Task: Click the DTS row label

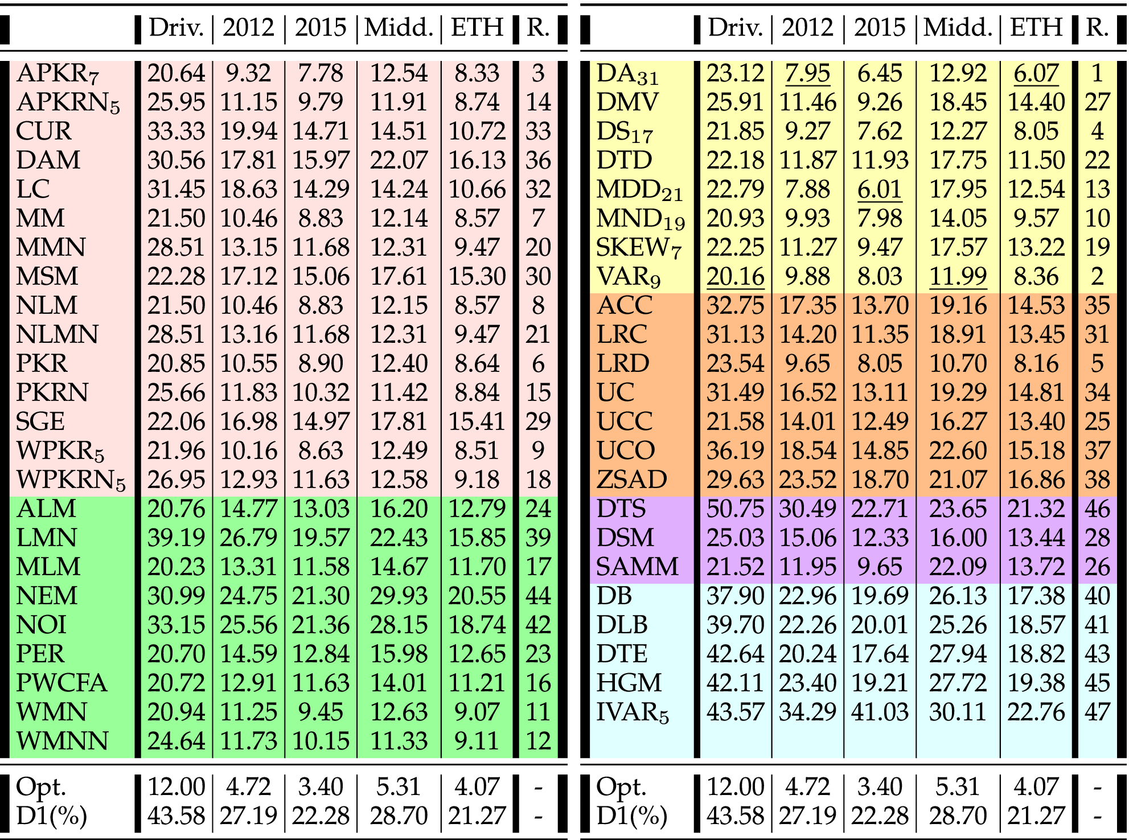Action: [621, 509]
